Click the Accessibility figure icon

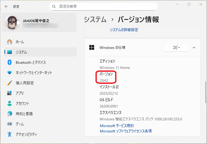[x=9, y=134]
